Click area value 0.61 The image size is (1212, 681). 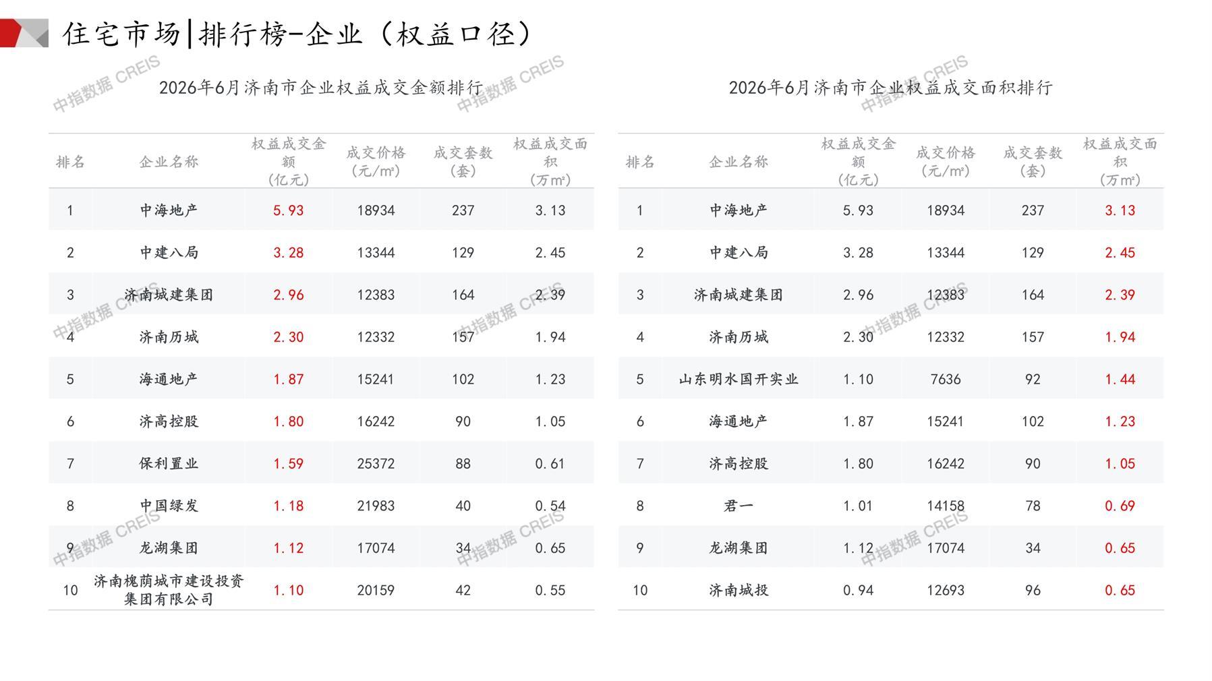pos(550,464)
